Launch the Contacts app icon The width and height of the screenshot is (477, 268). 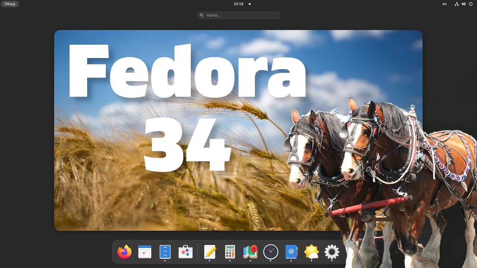(x=291, y=252)
